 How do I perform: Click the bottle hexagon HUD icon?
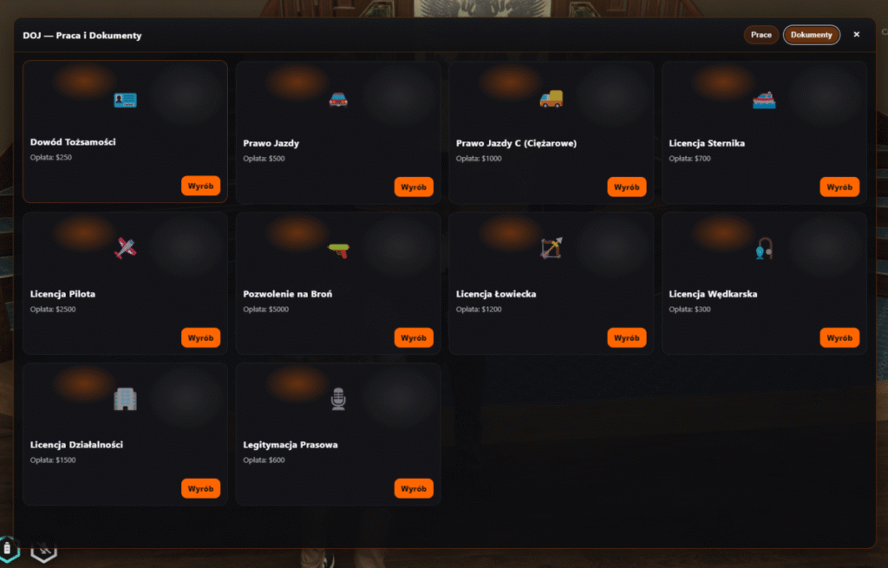point(8,548)
